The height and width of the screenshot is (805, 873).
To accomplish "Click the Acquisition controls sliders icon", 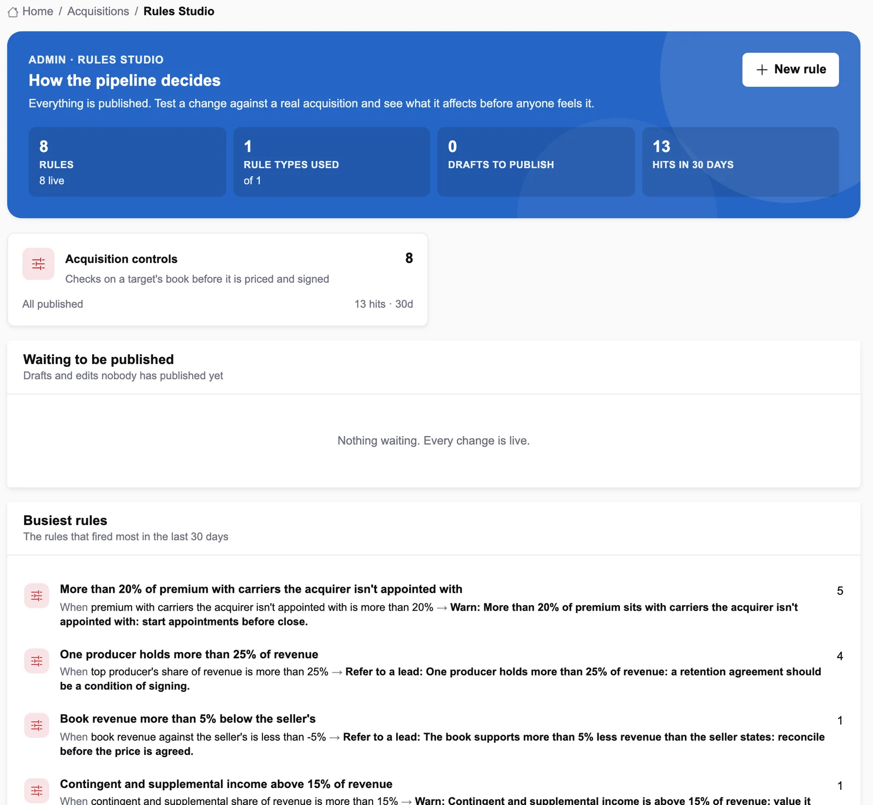I will pos(38,264).
